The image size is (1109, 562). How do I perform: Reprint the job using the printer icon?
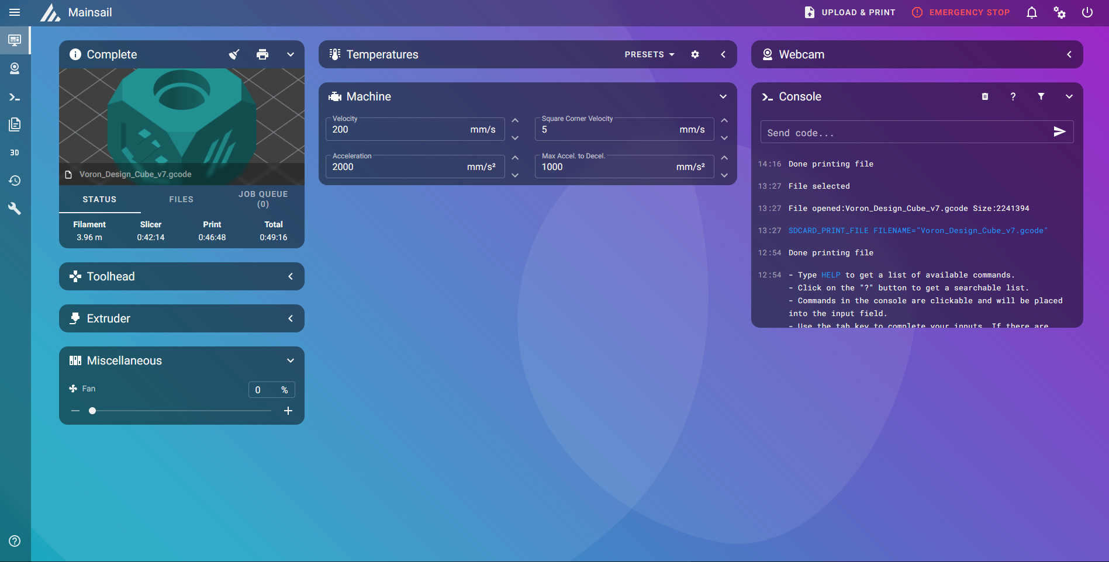262,54
